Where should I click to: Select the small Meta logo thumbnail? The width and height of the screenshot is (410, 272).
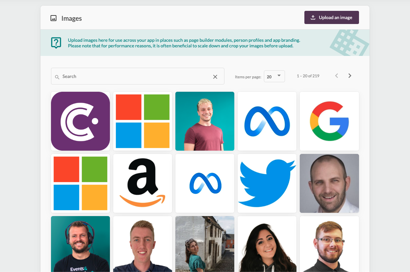click(205, 183)
